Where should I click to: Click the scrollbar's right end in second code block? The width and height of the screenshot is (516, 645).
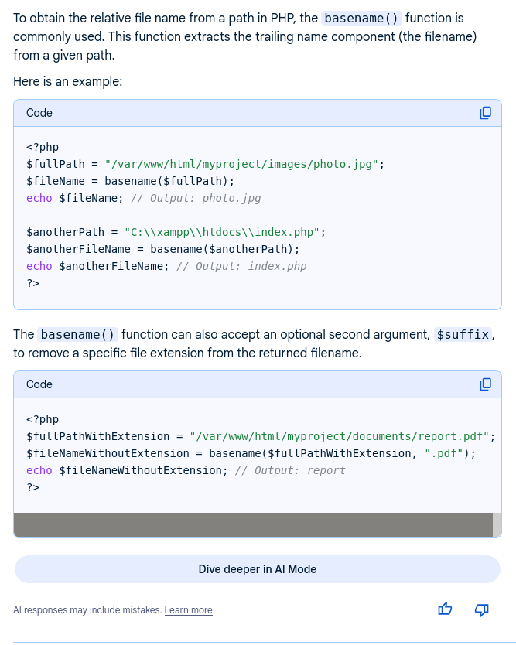pyautogui.click(x=497, y=524)
